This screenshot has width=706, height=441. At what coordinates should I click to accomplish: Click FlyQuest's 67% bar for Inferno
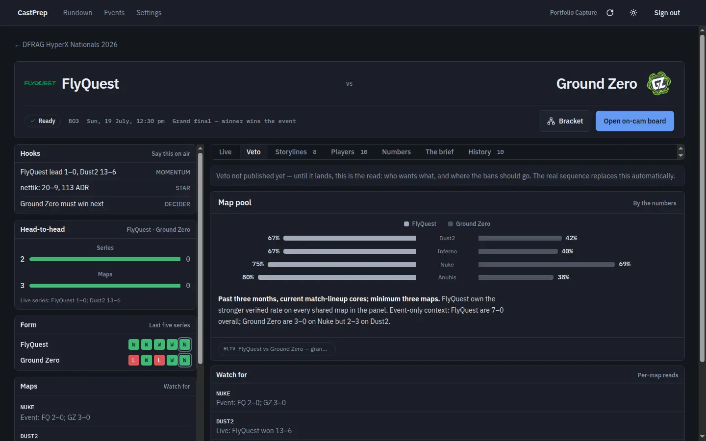(x=350, y=251)
